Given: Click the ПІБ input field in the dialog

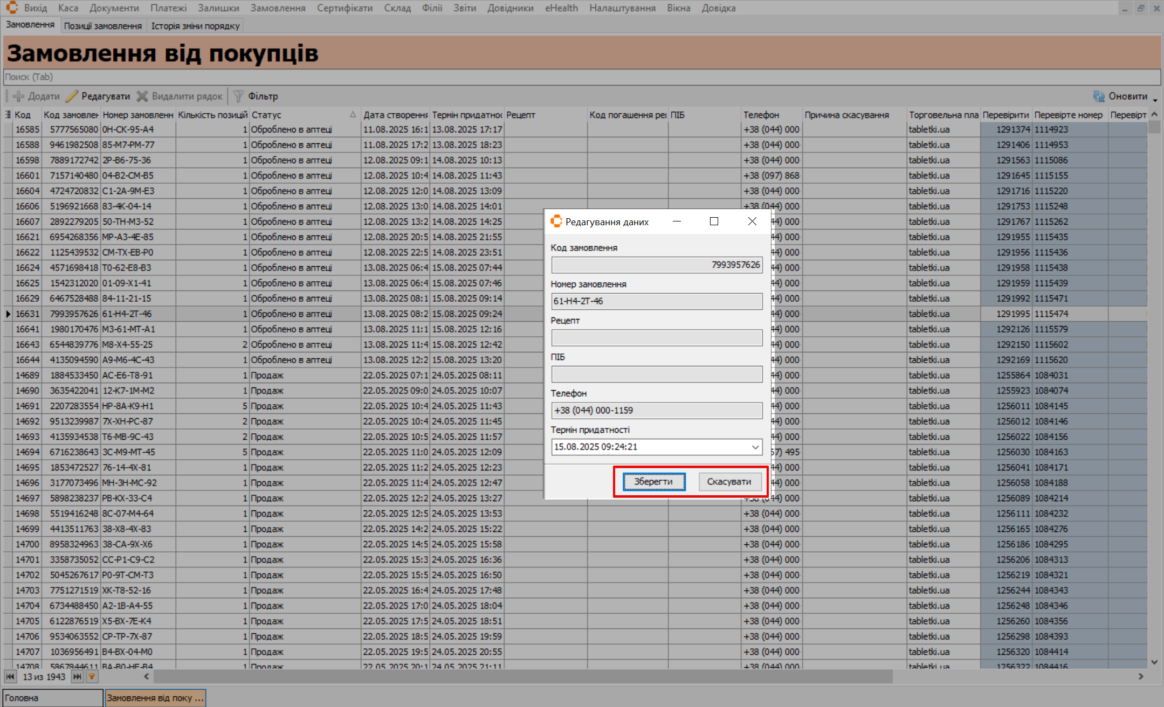Looking at the screenshot, I should (x=656, y=375).
